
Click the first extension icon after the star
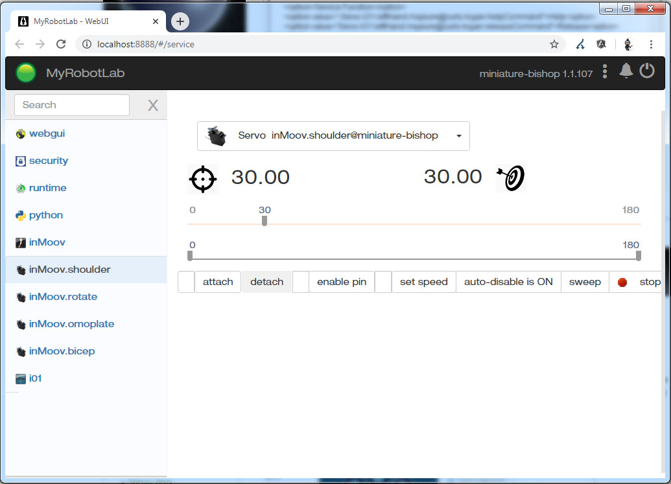[580, 44]
